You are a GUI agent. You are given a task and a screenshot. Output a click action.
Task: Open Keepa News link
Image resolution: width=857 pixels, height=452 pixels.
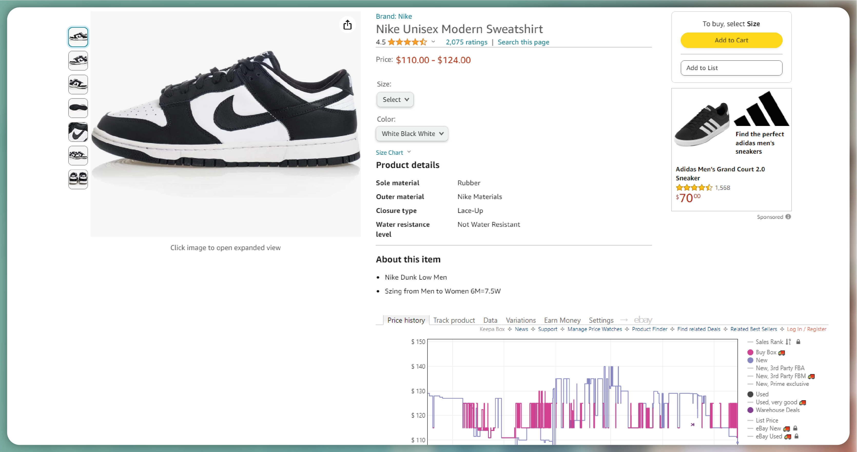point(521,329)
